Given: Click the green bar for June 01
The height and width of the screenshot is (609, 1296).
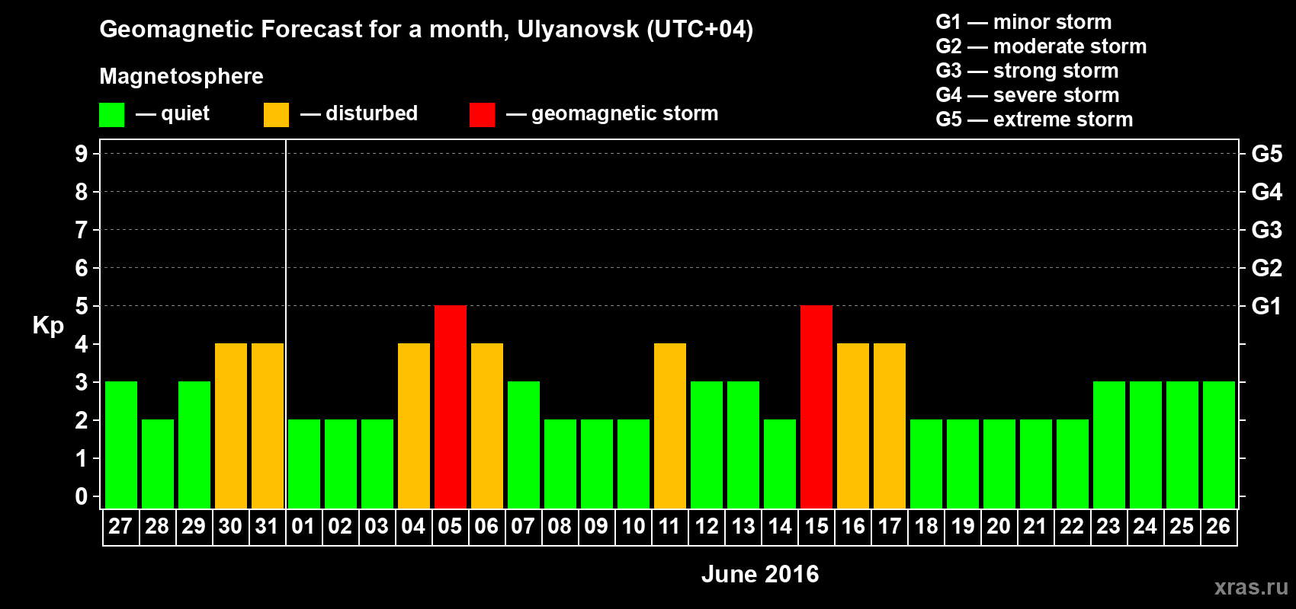Looking at the screenshot, I should point(304,464).
